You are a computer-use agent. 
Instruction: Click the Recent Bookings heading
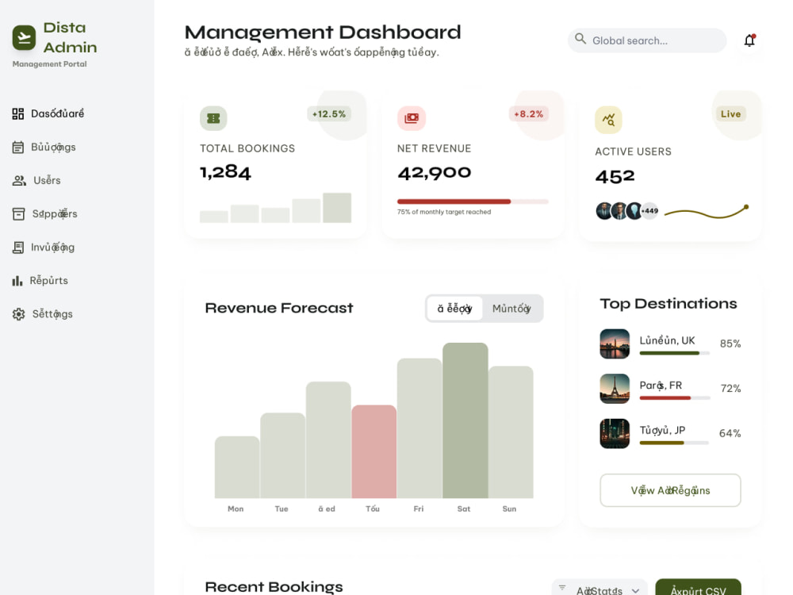tap(274, 586)
